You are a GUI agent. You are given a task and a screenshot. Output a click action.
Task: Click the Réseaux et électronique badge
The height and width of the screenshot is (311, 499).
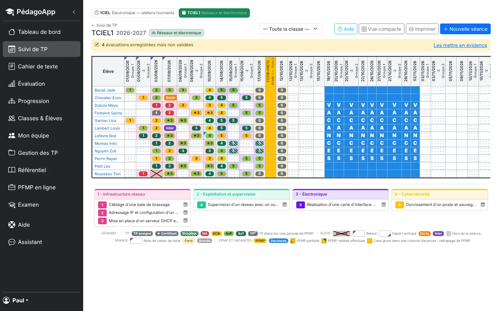[x=176, y=33]
